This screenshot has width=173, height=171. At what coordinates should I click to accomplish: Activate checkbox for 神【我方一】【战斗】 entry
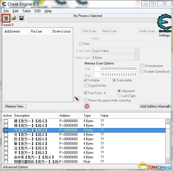pos(6,125)
